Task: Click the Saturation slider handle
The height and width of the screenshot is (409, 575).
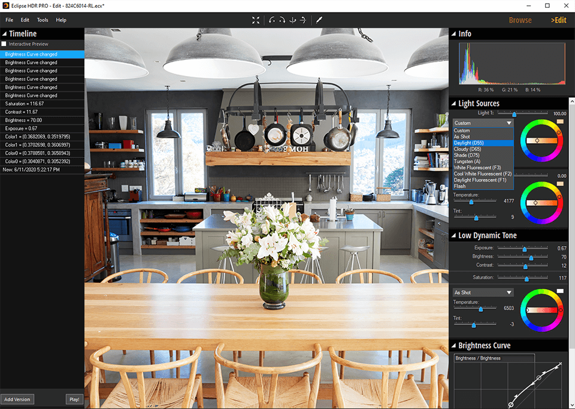Action: click(x=526, y=278)
